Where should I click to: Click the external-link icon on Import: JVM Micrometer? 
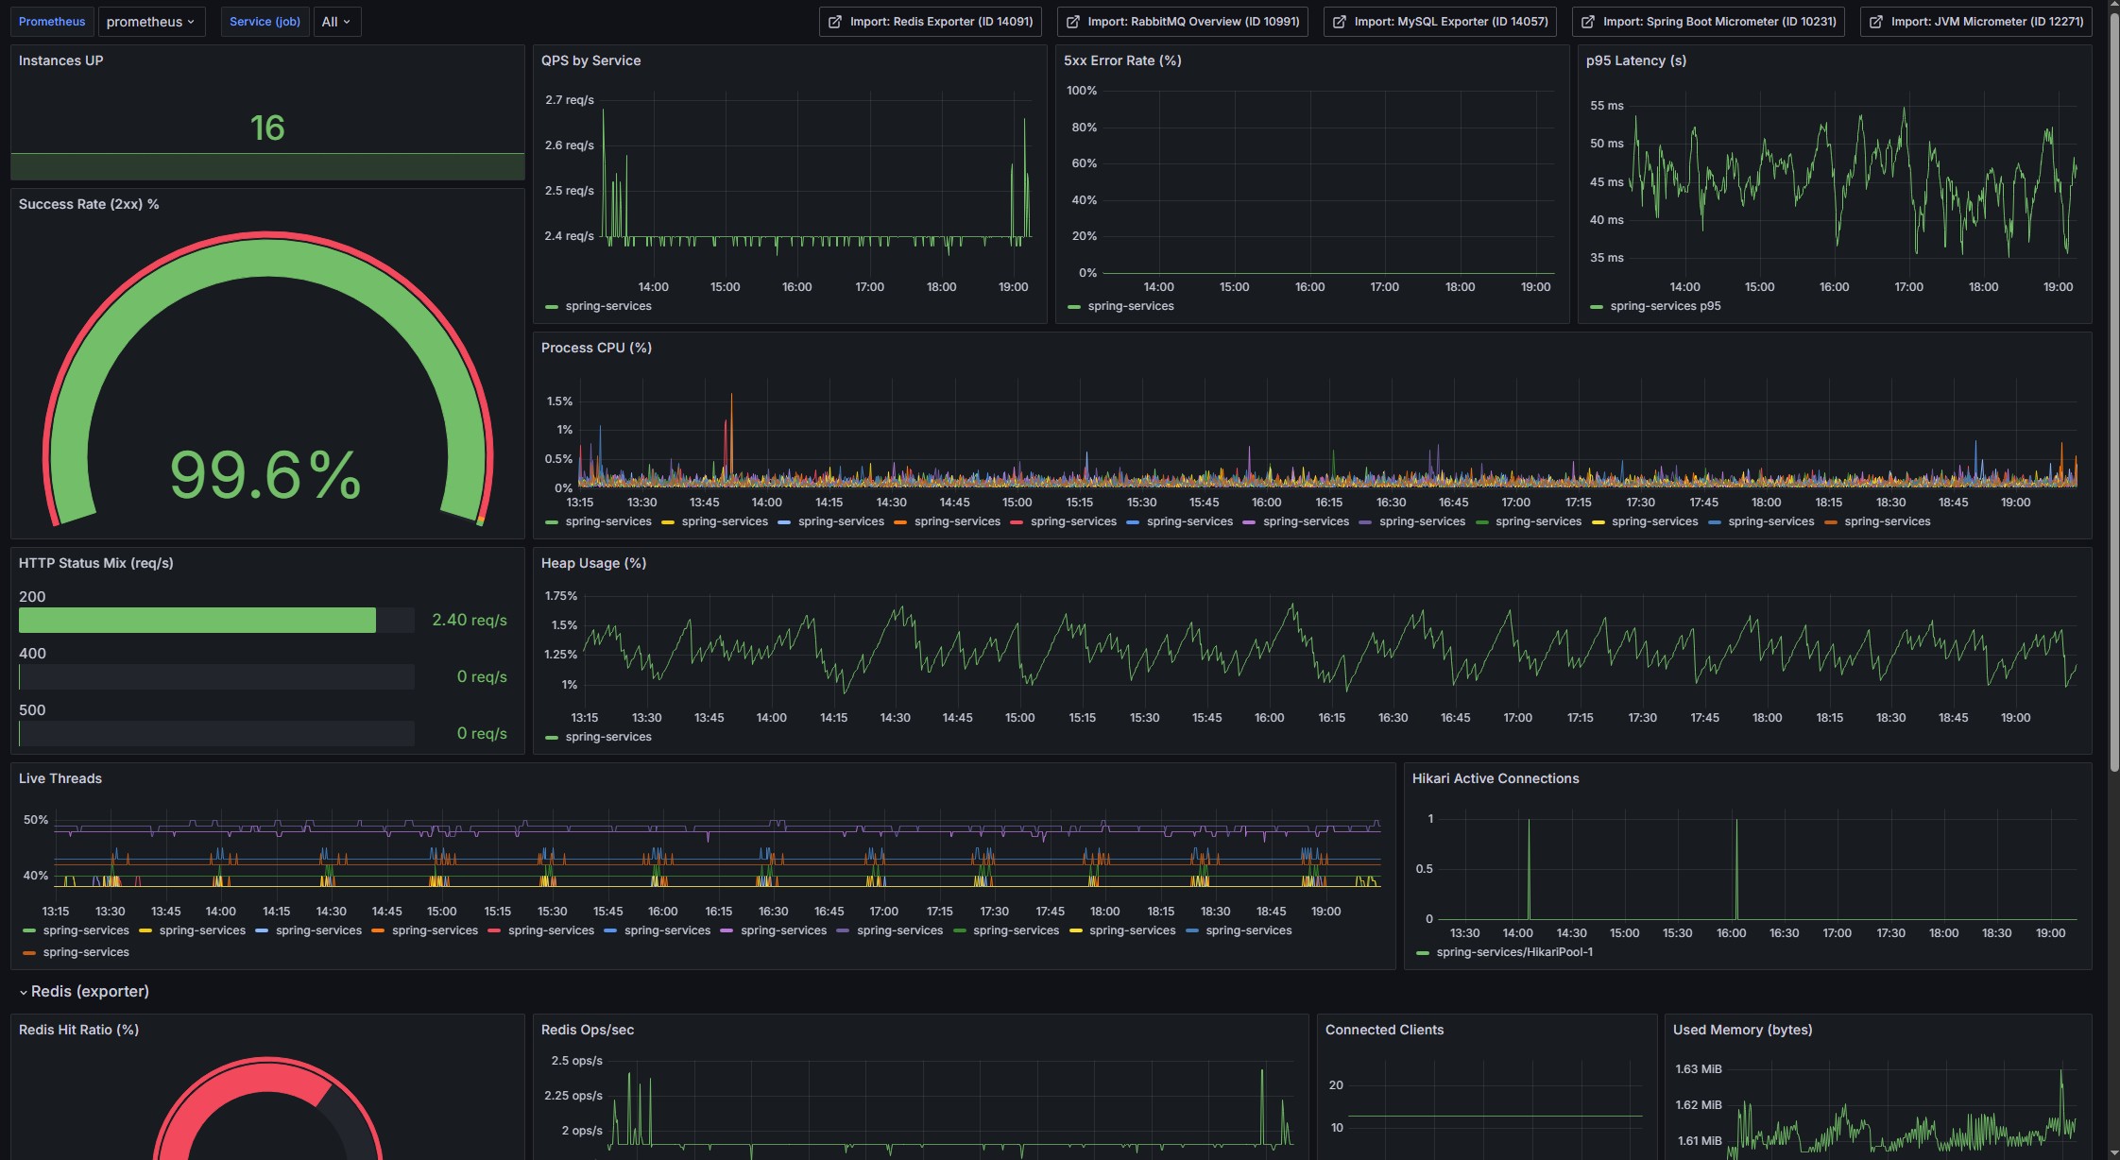point(1875,20)
